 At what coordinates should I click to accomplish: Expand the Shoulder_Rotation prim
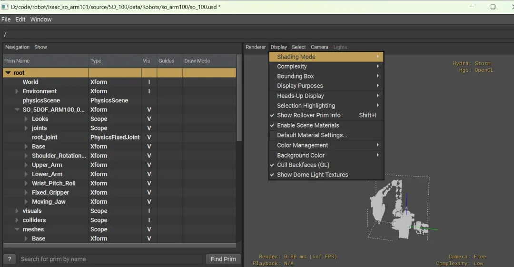(26, 156)
